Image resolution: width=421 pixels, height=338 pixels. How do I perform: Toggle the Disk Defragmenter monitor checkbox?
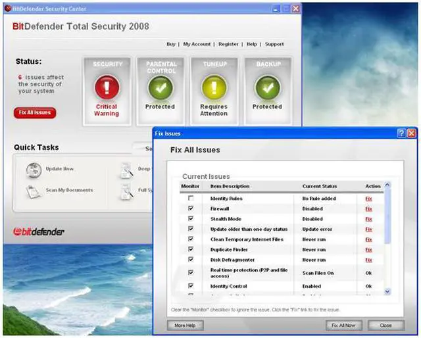(x=191, y=260)
